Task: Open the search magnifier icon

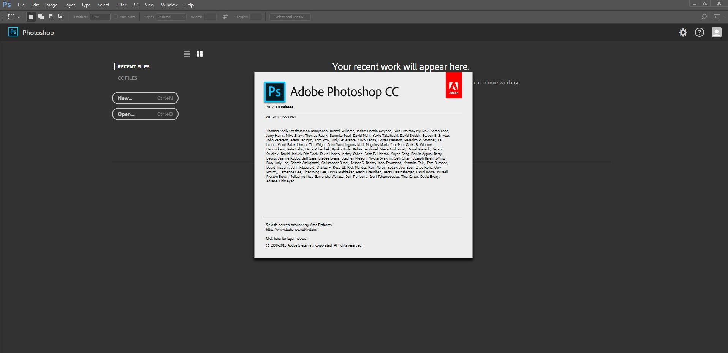Action: 704,17
